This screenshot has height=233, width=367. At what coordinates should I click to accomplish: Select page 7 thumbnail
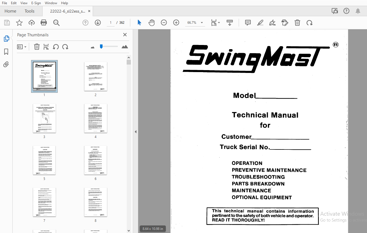pos(44,202)
